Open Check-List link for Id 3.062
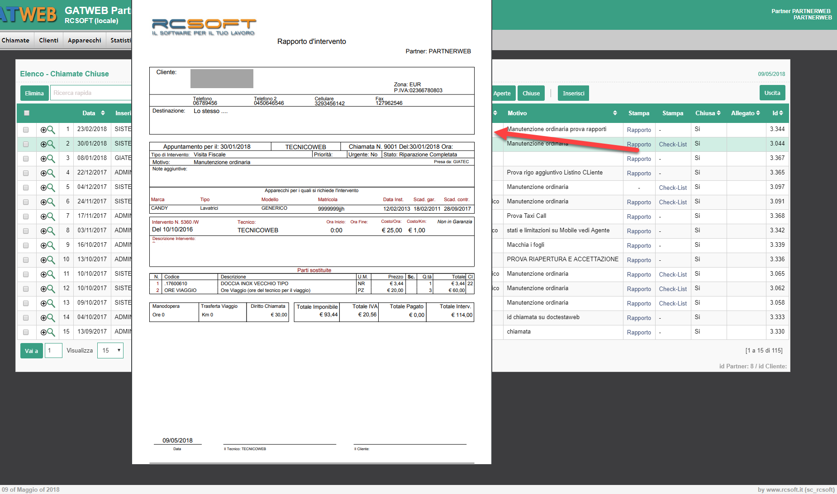Viewport: 837px width, 494px height. click(673, 289)
